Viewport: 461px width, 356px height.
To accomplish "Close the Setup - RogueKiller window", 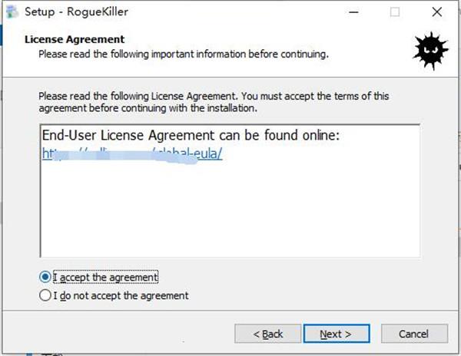I will pyautogui.click(x=437, y=12).
